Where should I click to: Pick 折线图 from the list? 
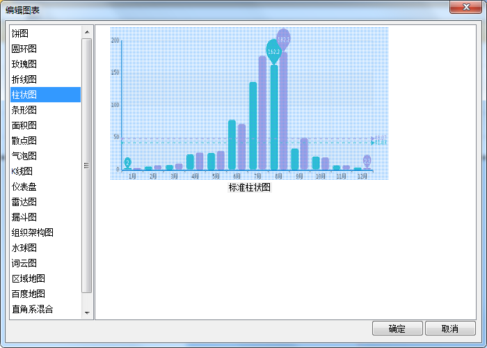tap(25, 79)
